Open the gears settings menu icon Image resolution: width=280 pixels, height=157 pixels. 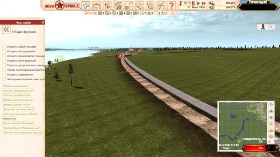pos(86,6)
